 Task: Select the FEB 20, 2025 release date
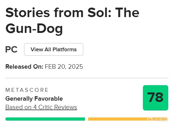tap(64, 66)
